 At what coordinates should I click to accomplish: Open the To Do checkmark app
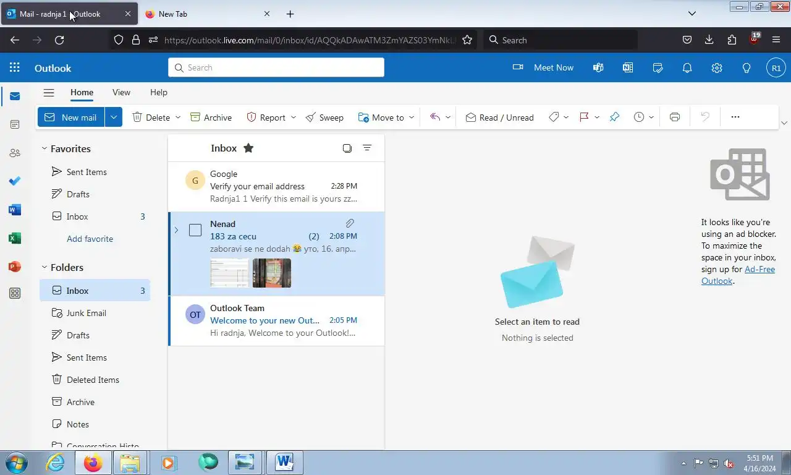[15, 181]
